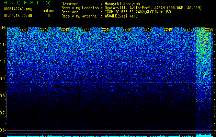216x137 pixels.
Task: Click the 2242 time marker
Action: click(x=44, y=29)
